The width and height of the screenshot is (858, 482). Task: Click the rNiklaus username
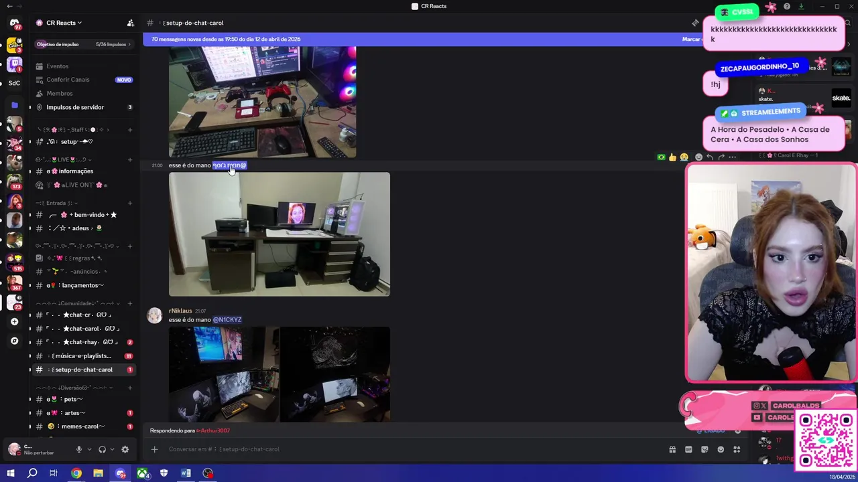click(180, 311)
